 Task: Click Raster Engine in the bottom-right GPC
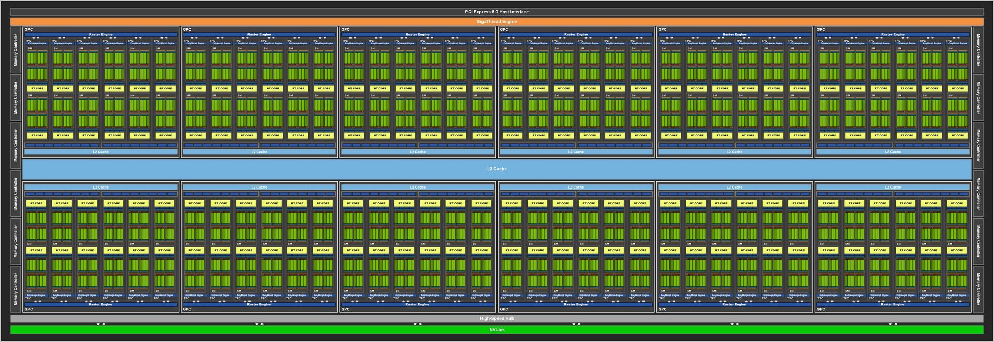tap(893, 304)
